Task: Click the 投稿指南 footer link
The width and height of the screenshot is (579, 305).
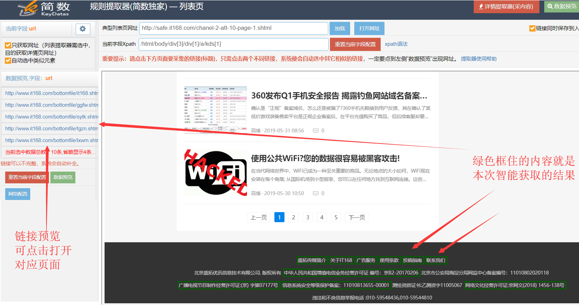Action: 413,260
